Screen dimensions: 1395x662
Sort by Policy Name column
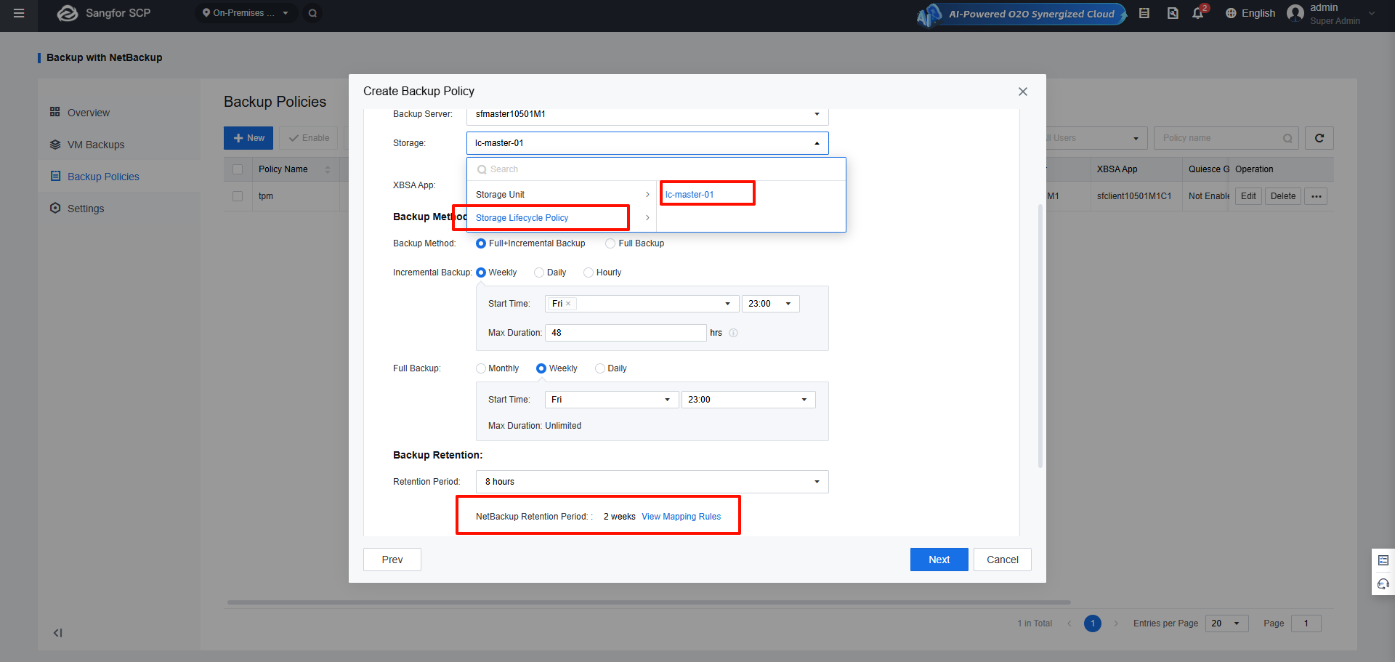click(328, 169)
